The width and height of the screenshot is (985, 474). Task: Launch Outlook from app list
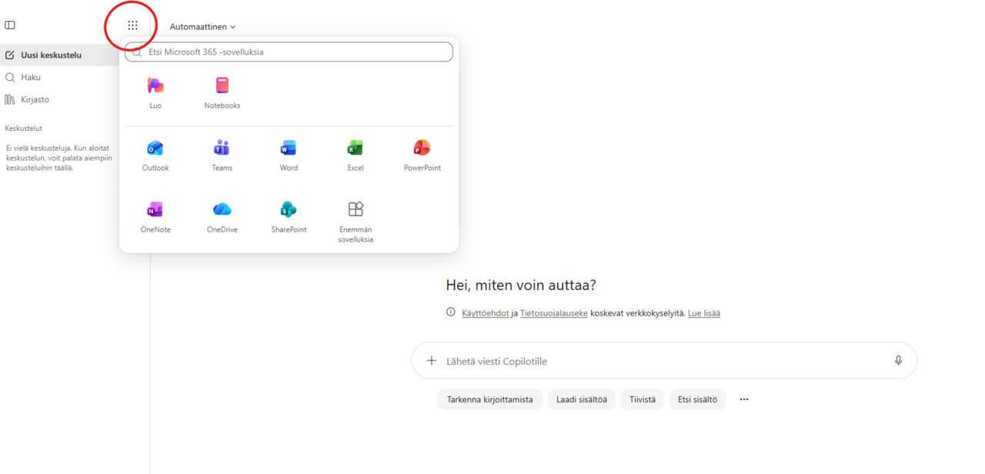155,155
